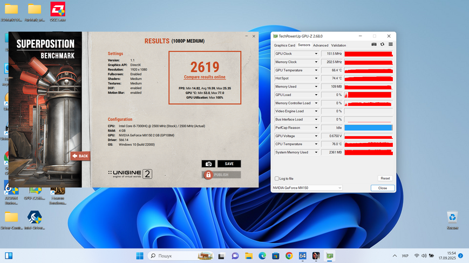
Task: Launch Microsoft Edge from the taskbar
Action: click(262, 256)
